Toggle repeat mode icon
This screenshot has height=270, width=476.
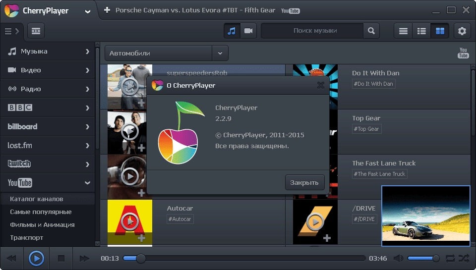pos(450,259)
